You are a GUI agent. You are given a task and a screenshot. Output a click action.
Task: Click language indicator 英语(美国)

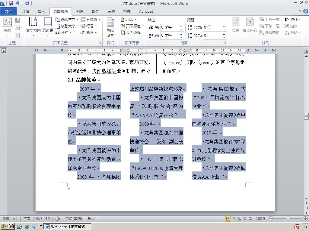(74, 218)
